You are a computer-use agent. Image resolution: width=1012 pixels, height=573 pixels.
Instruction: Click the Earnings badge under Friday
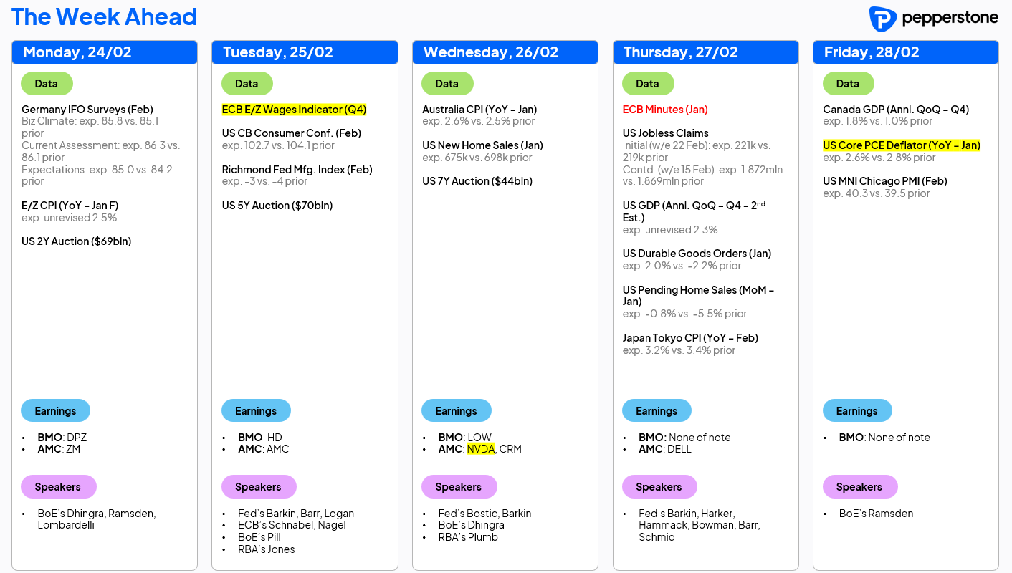tap(857, 411)
